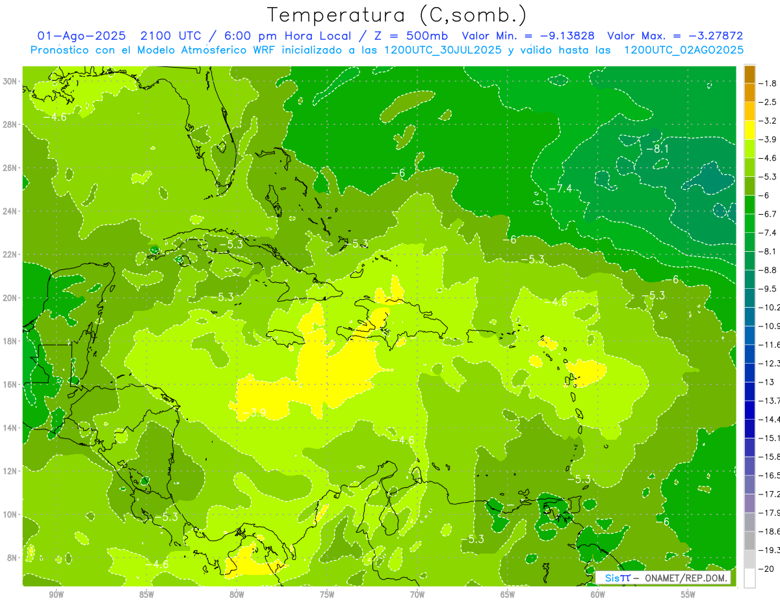The image size is (780, 603).
Task: Click the legend value '-19.3'
Action: pos(769,550)
